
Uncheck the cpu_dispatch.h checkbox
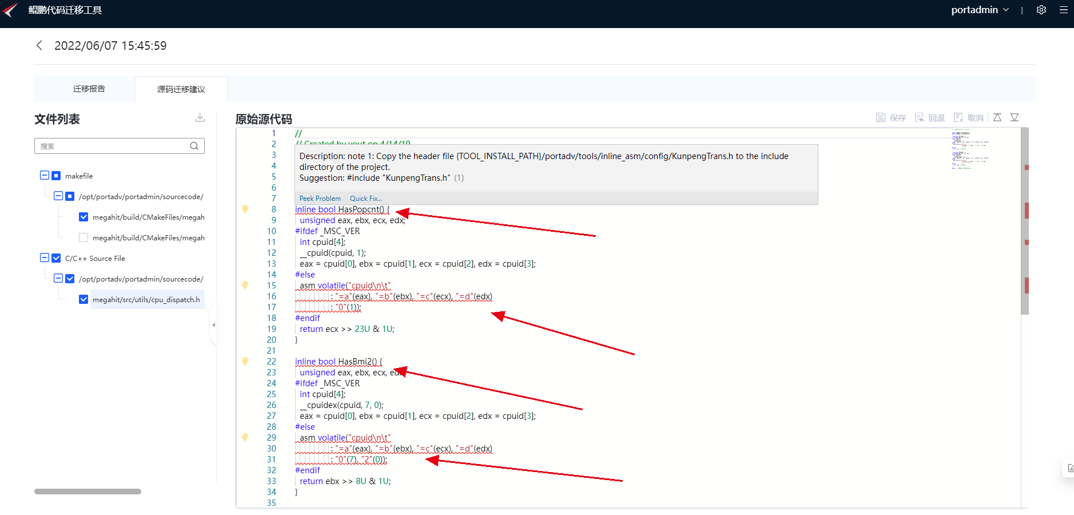(x=83, y=299)
